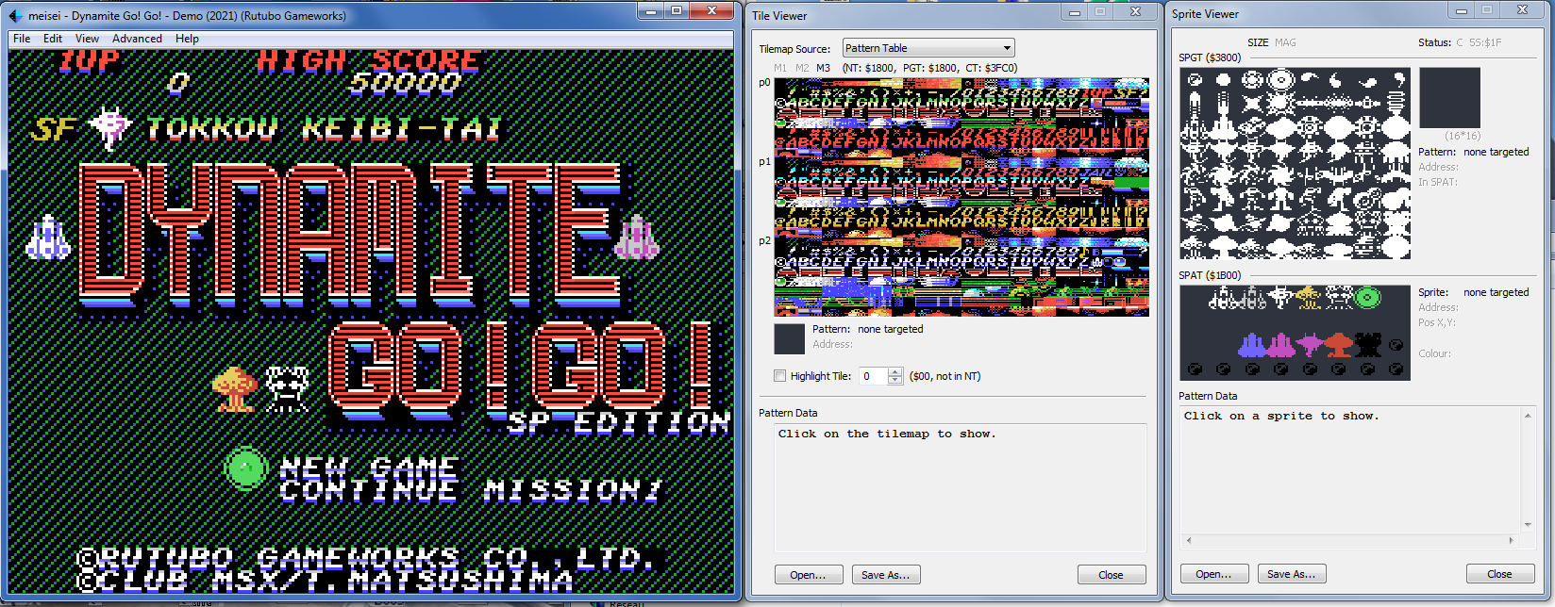
Task: Click Open... in the Sprite Viewer
Action: (x=1213, y=574)
